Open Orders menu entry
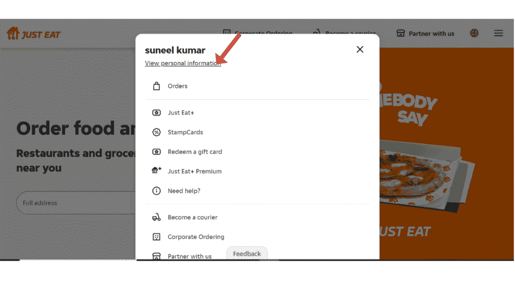Image resolution: width=515 pixels, height=290 pixels. point(178,86)
